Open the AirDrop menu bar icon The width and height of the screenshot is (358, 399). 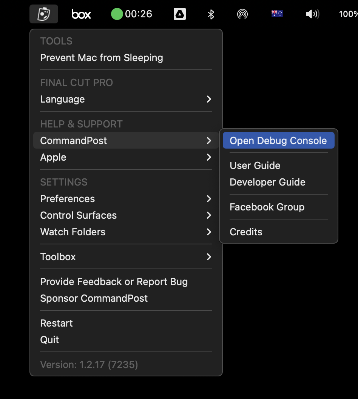pos(242,14)
